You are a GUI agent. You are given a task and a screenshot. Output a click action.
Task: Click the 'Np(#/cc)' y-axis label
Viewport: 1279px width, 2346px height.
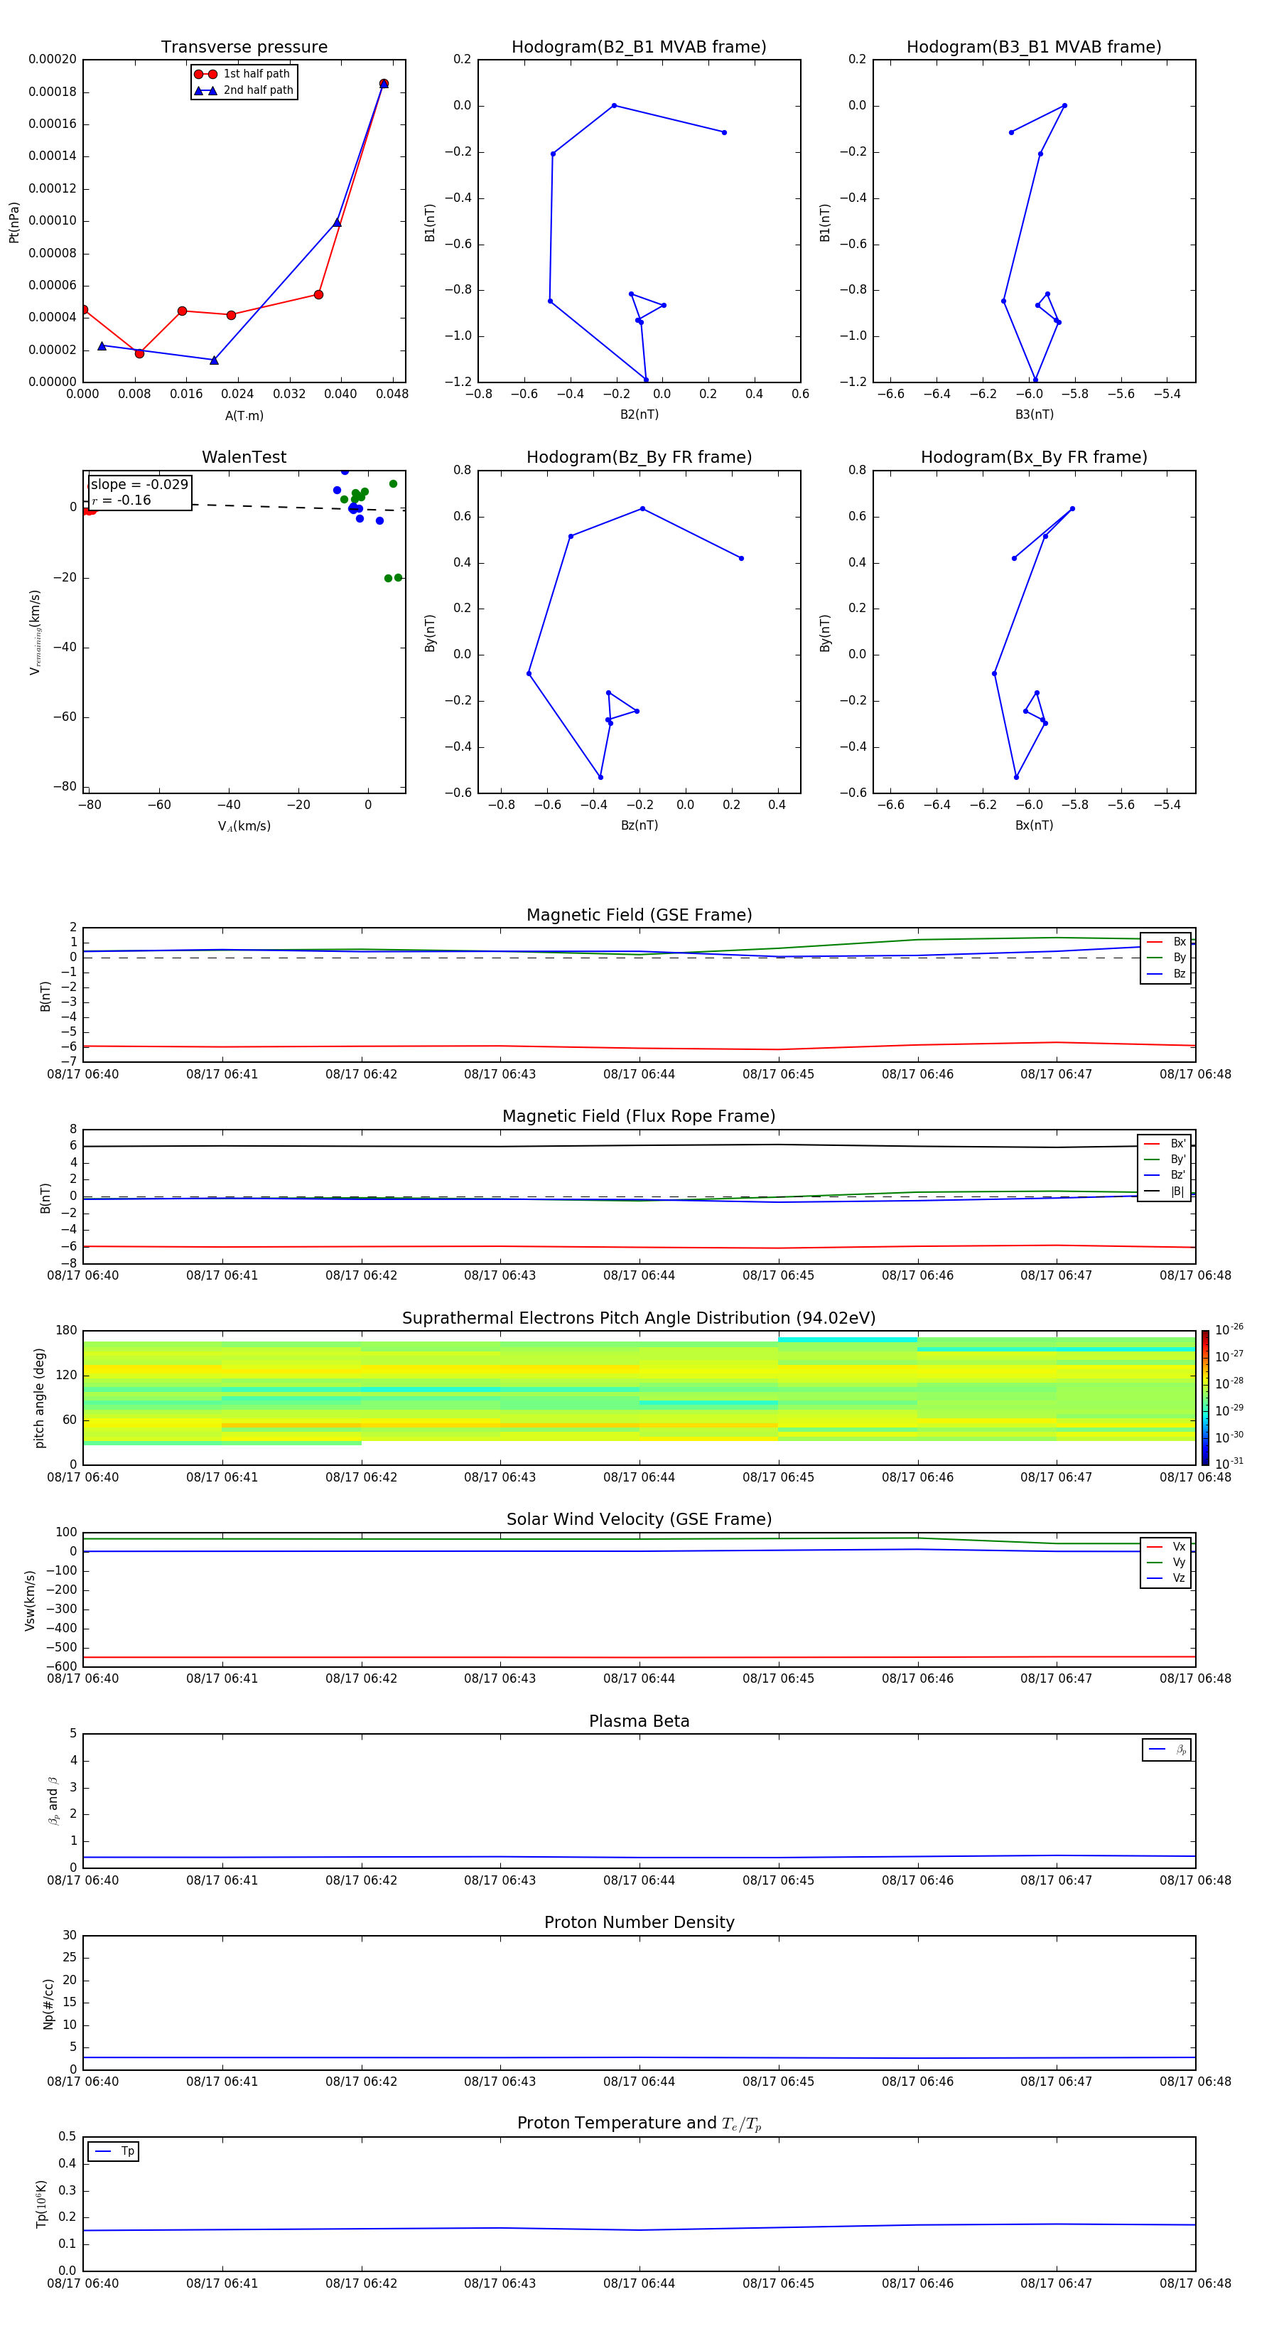click(48, 2003)
